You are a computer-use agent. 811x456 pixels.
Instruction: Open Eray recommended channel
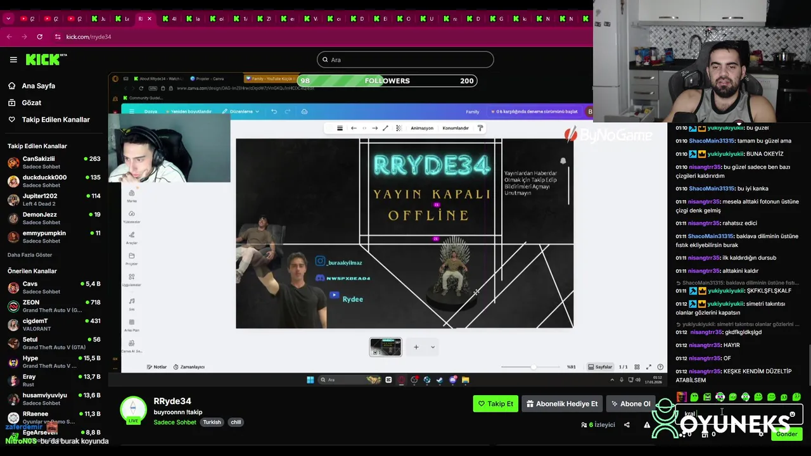click(54, 380)
